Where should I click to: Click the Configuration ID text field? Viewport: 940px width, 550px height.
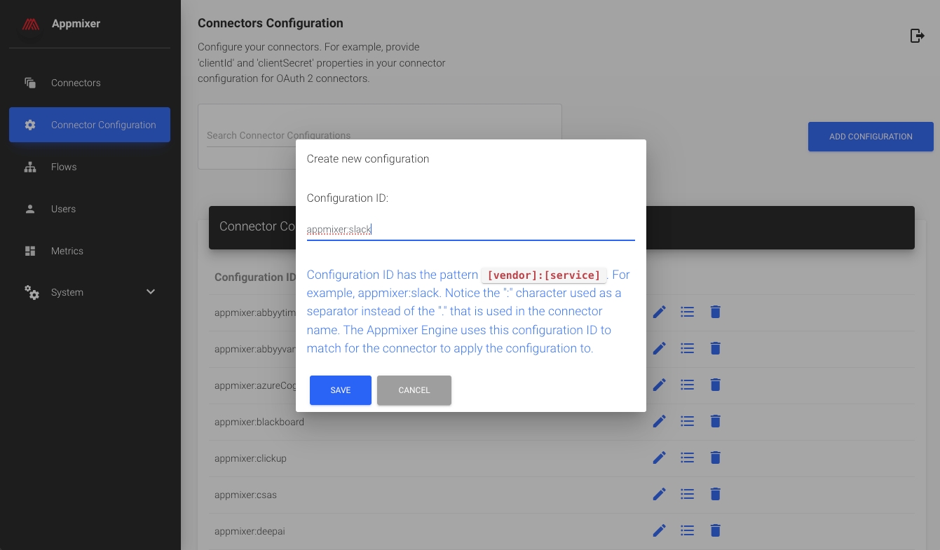[470, 229]
